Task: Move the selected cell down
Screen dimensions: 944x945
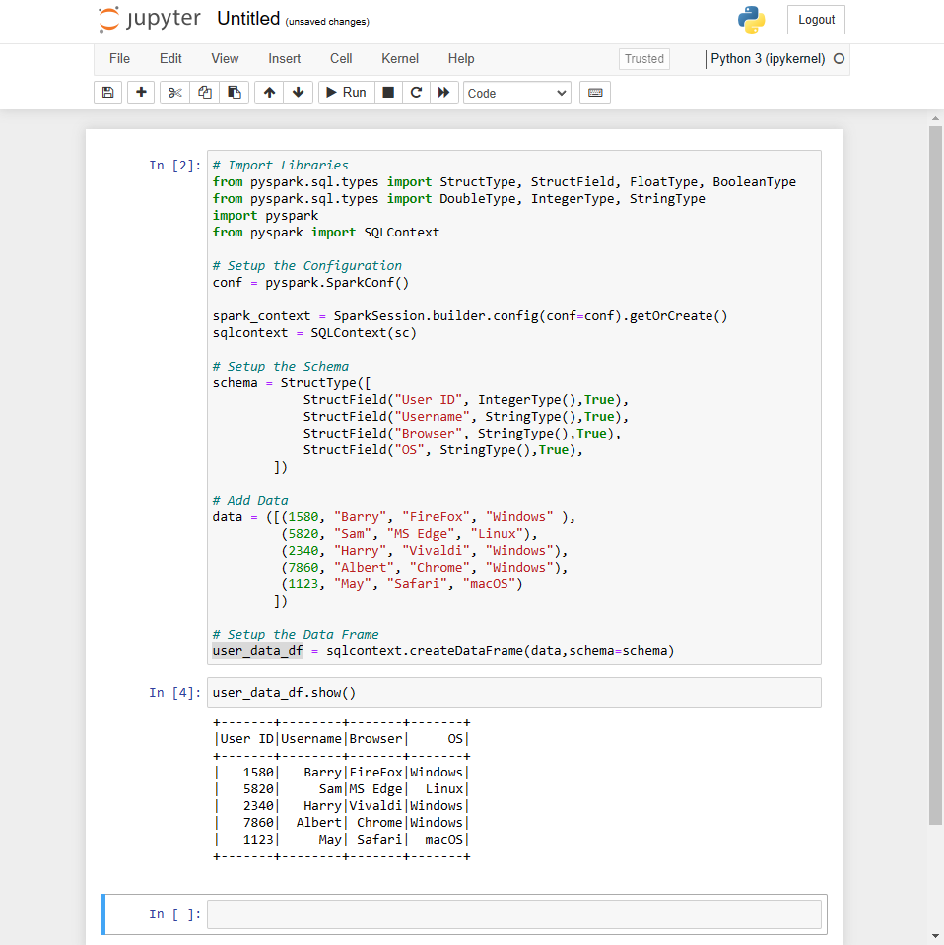Action: 299,92
